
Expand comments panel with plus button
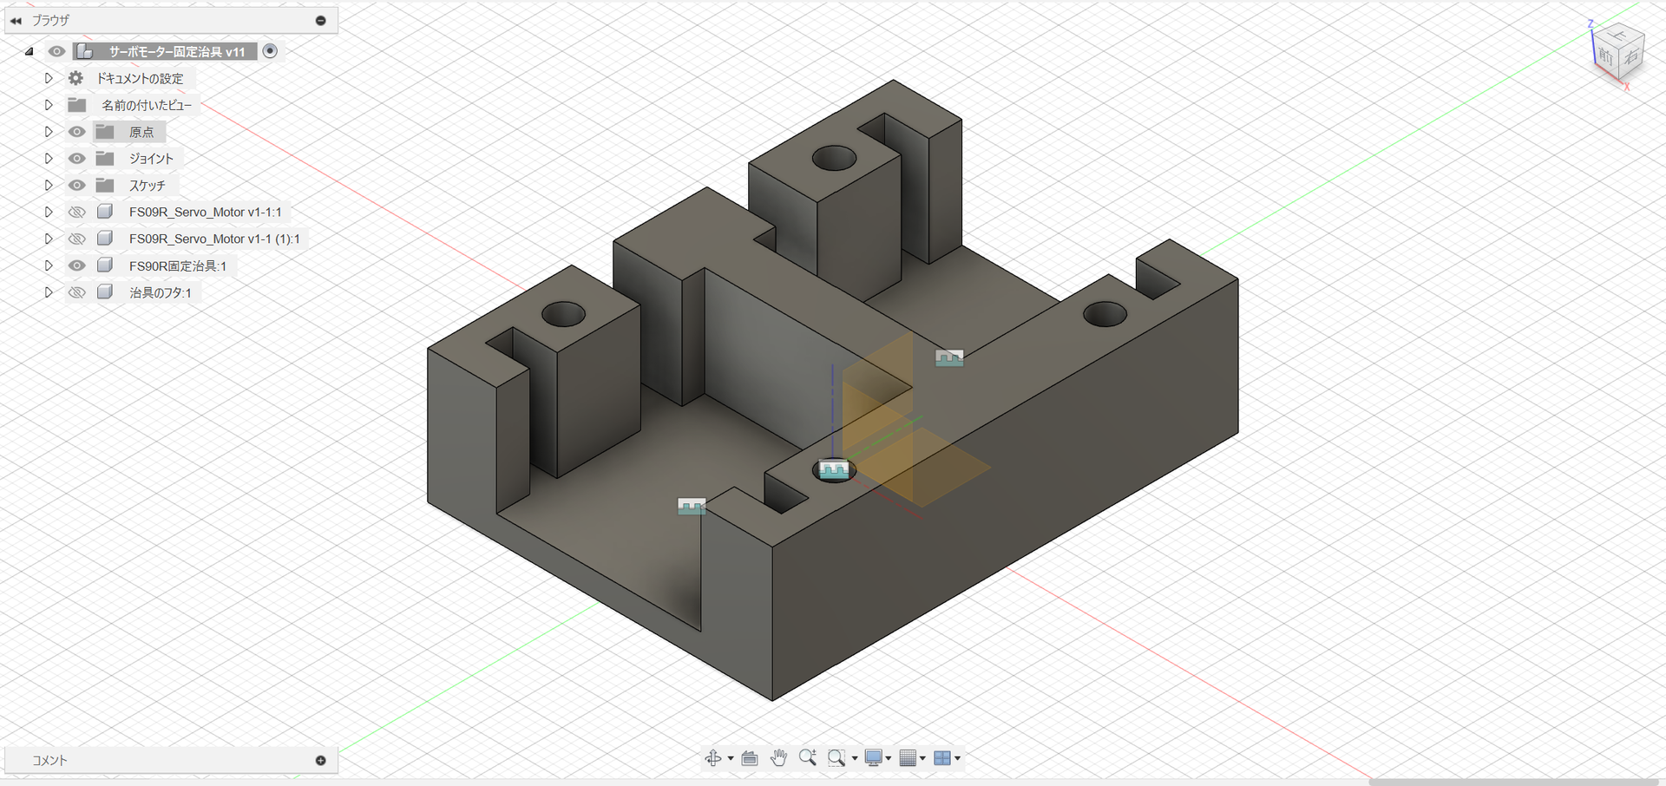tap(321, 760)
